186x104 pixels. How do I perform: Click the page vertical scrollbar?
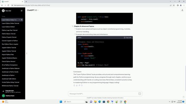tap(185, 78)
